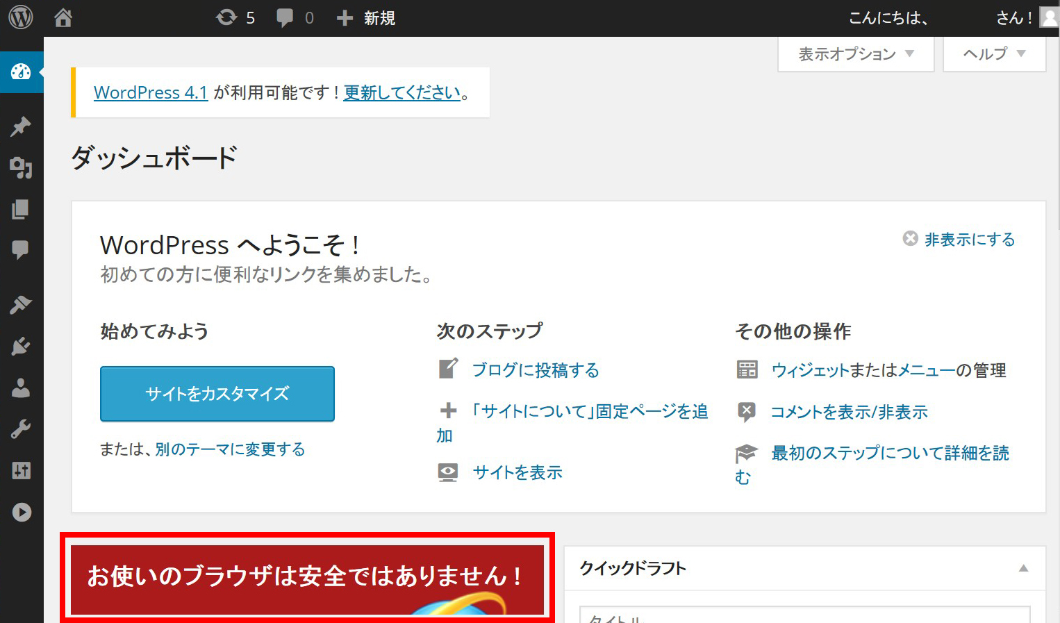The image size is (1060, 623).
Task: Open the Posts pin icon in sidebar
Action: (x=21, y=126)
